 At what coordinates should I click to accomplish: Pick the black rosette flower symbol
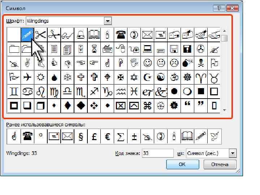[x=174, y=105]
